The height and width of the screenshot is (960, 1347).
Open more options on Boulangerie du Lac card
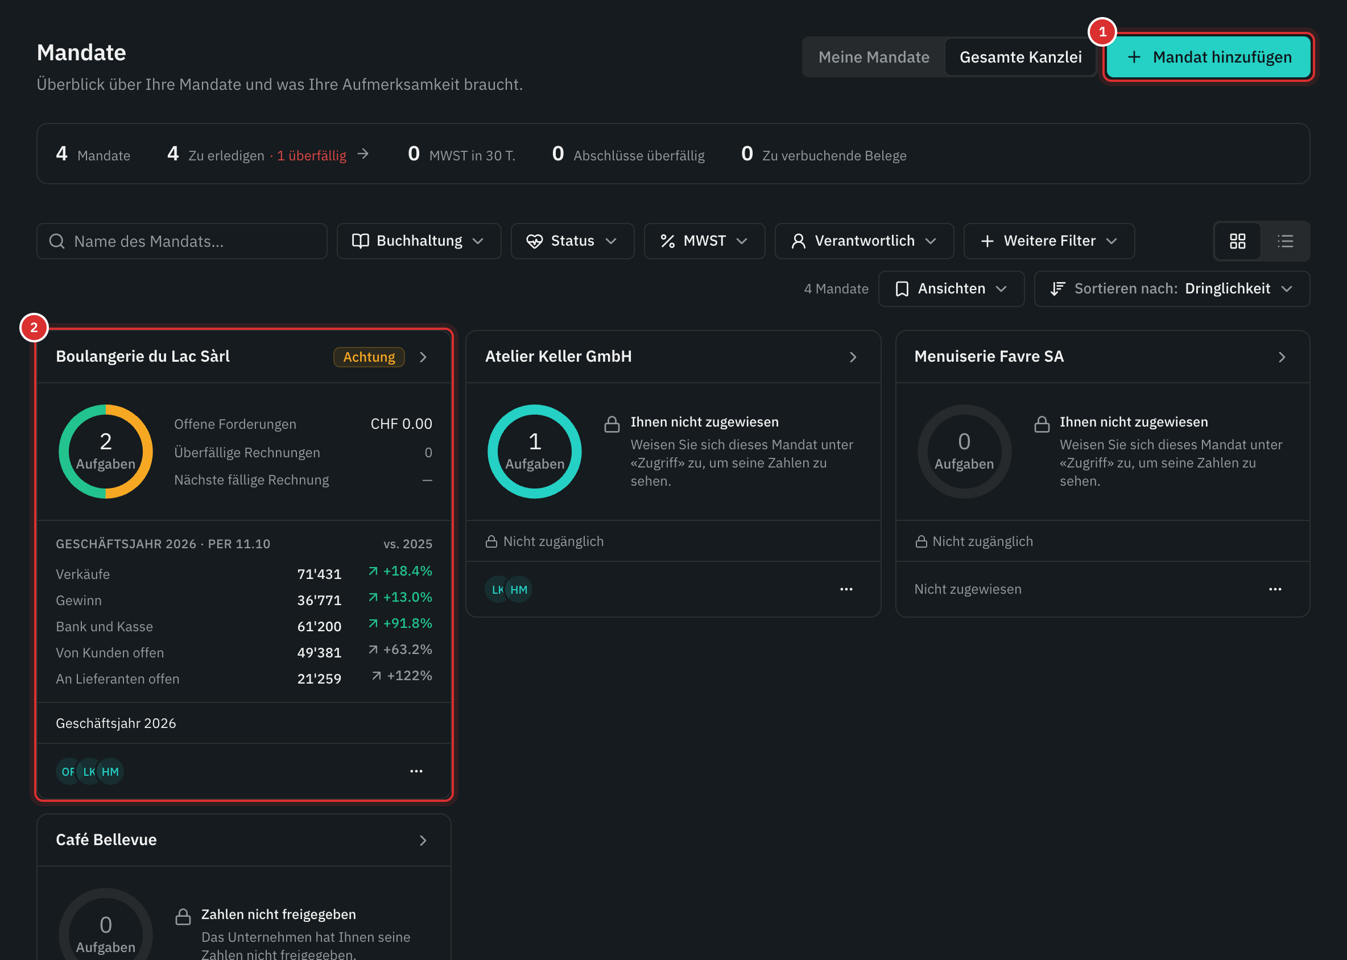pos(416,771)
